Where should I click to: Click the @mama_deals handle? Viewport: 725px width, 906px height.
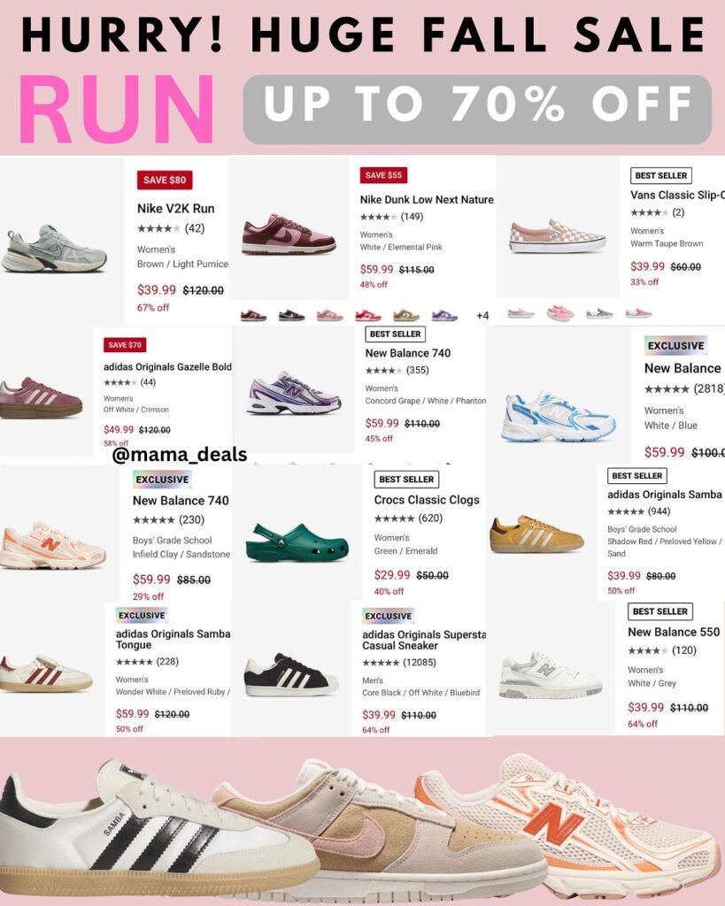coord(180,455)
